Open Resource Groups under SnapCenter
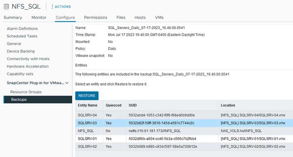The width and height of the screenshot is (293, 157). [26, 92]
